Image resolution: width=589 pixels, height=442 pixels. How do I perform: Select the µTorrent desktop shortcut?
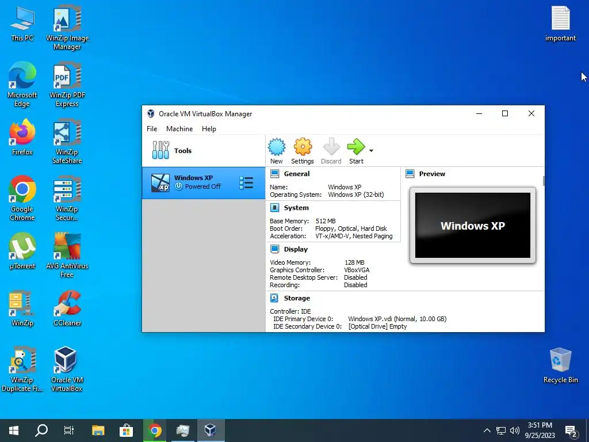tap(22, 252)
